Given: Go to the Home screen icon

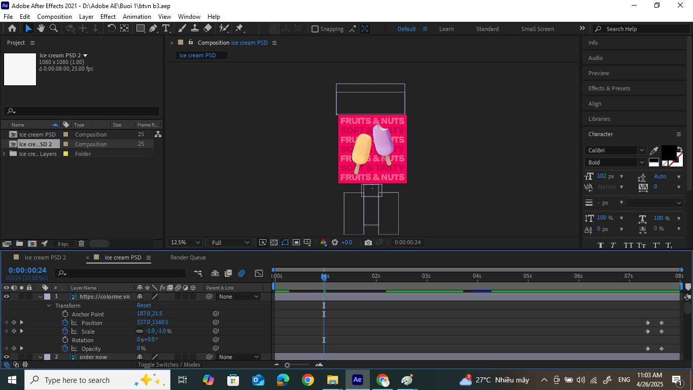Looking at the screenshot, I should [12, 28].
